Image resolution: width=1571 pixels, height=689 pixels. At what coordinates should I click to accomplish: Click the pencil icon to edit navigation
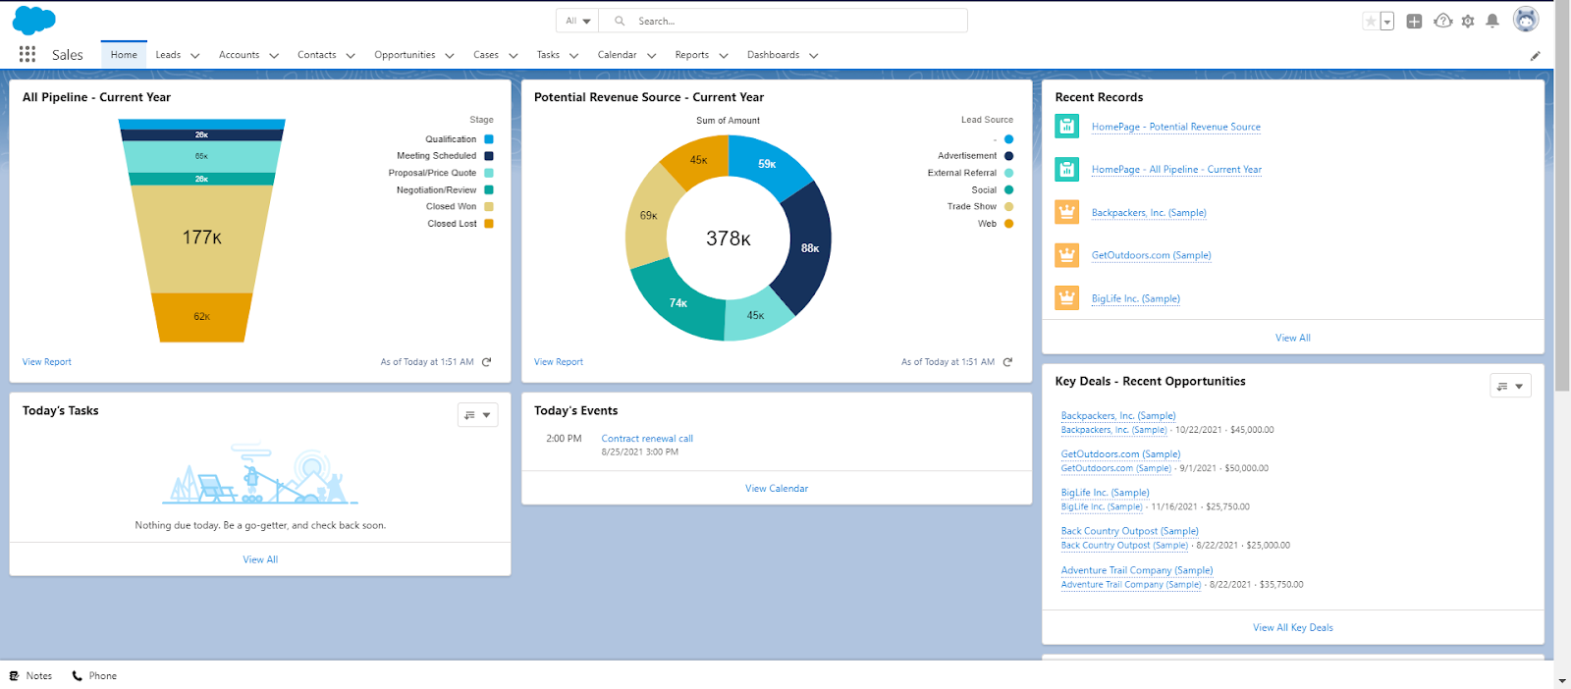point(1536,56)
